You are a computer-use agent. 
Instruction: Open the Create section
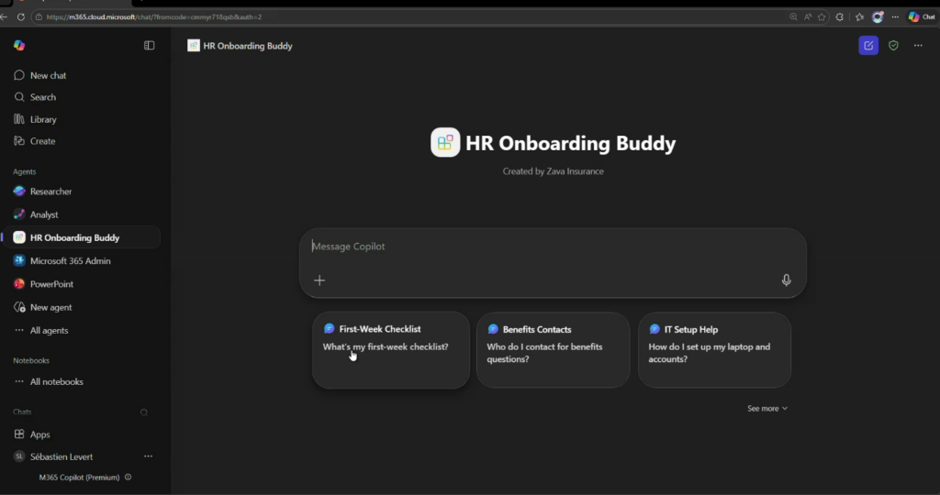(42, 141)
